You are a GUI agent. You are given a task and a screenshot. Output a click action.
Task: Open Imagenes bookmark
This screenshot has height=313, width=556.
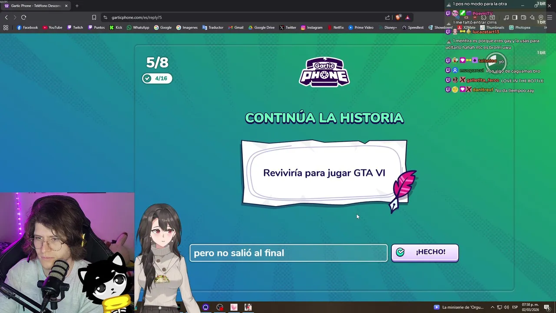[x=187, y=27]
